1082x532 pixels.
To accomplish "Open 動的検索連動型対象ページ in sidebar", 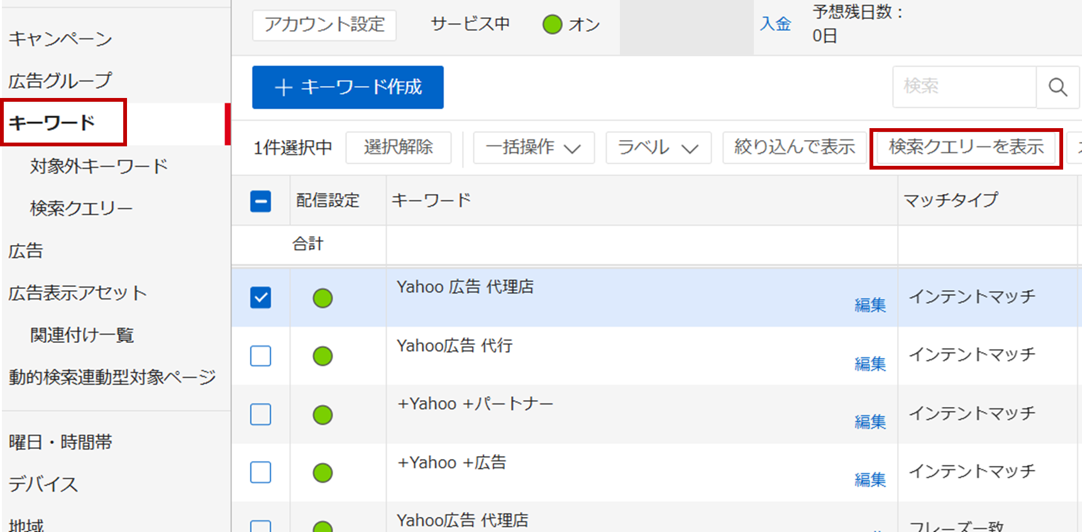I will 112,377.
